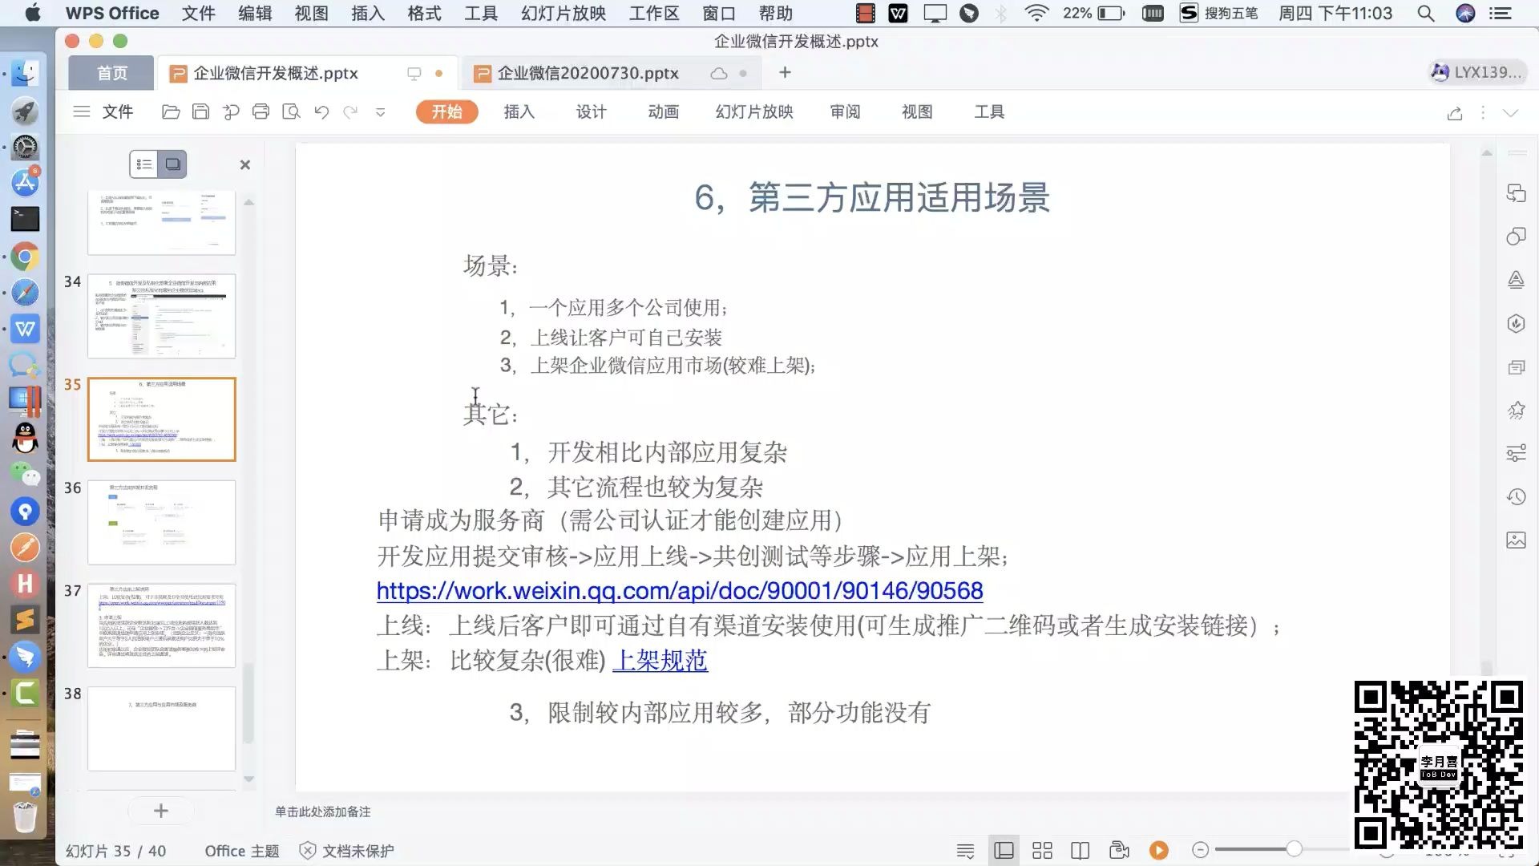Select the 幻灯片放映 ribbon tab
The height and width of the screenshot is (866, 1539).
pos(753,112)
